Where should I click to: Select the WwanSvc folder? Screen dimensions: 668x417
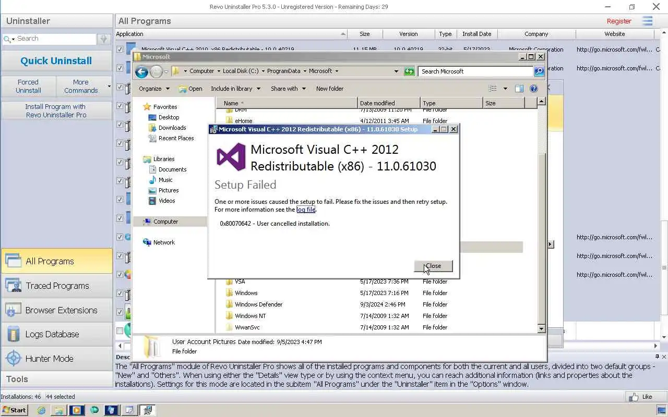247,327
